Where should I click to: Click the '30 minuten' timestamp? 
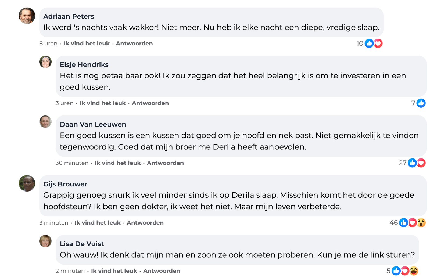point(72,163)
